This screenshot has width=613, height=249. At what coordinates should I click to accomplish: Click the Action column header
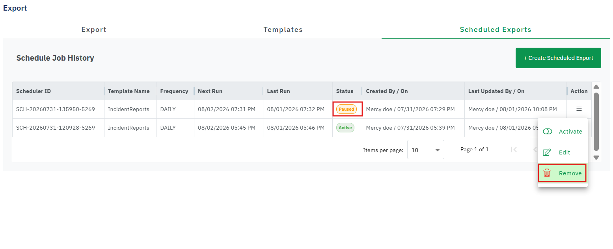point(579,91)
